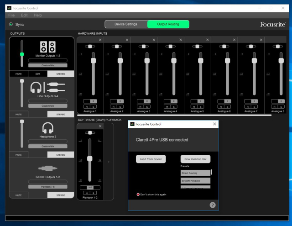
Task: Switch to the Device Settings tab
Action: (x=125, y=24)
